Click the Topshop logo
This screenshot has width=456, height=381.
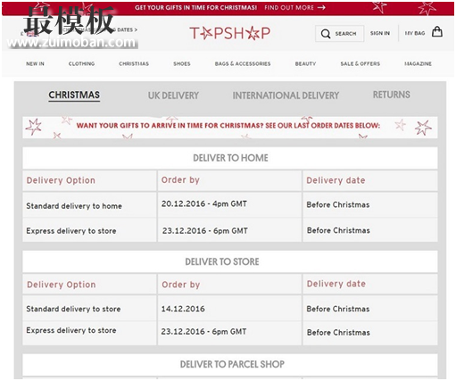(x=230, y=33)
